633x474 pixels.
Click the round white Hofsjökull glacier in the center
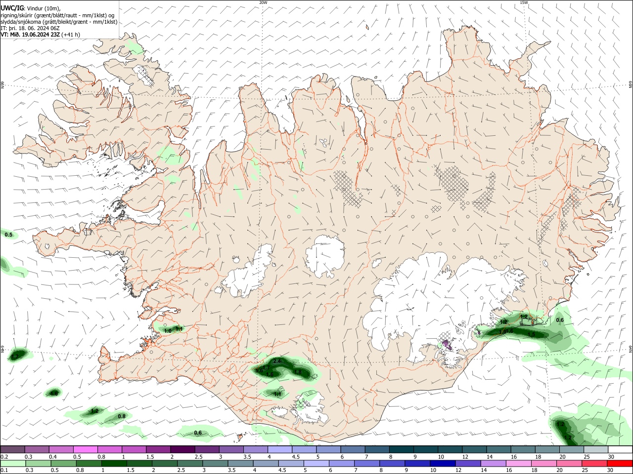pos(325,256)
